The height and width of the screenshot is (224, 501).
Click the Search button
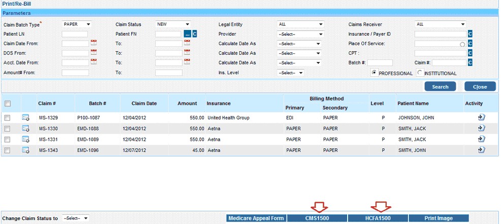coord(440,87)
